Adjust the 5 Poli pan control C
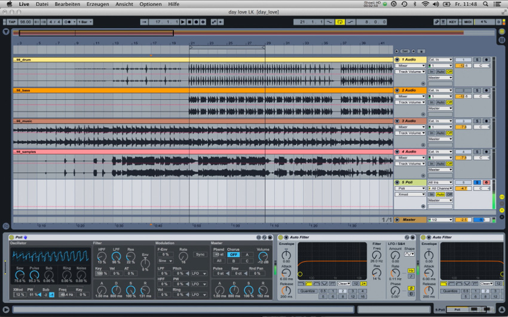This screenshot has width=508, height=317. 482,188
